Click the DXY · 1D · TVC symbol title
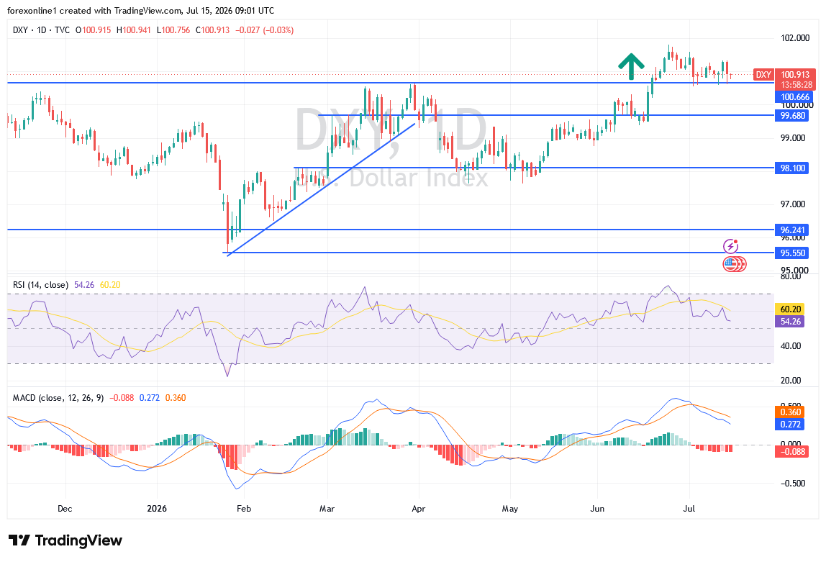 click(41, 30)
